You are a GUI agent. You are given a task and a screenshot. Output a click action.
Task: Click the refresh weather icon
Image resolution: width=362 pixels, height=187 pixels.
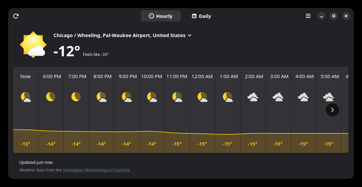[x=16, y=16]
